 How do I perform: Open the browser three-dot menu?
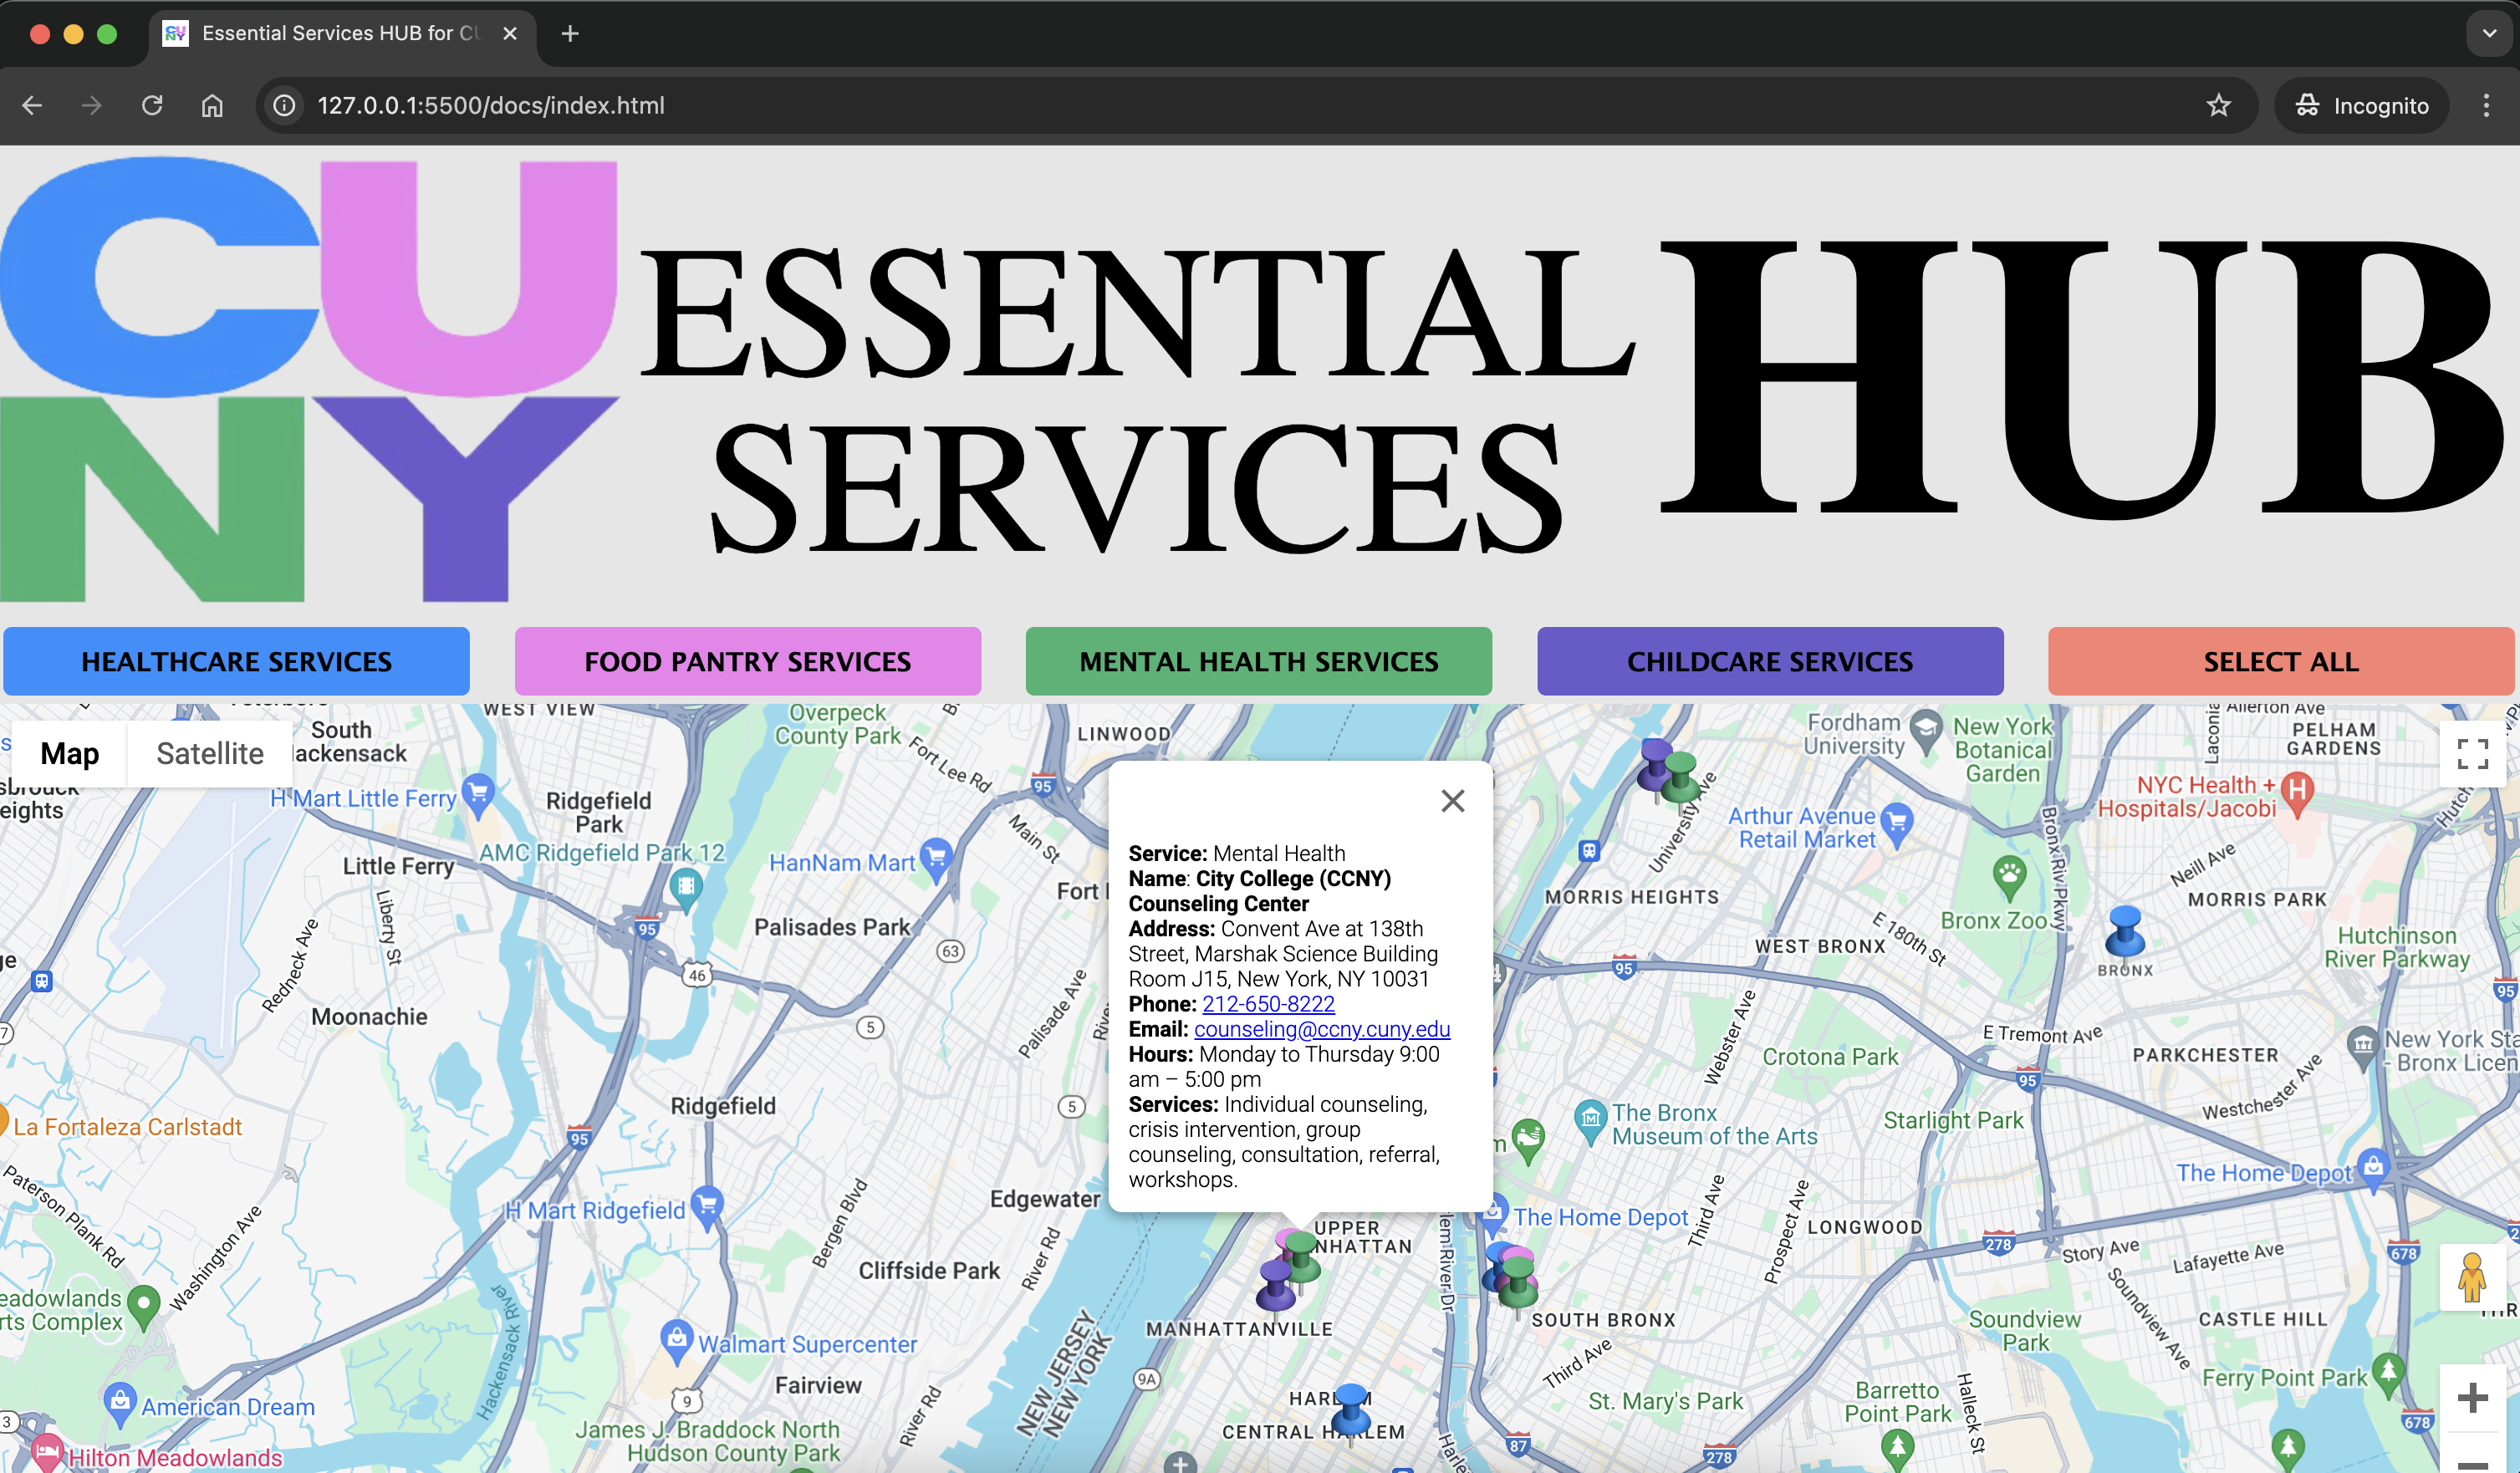[x=2486, y=105]
